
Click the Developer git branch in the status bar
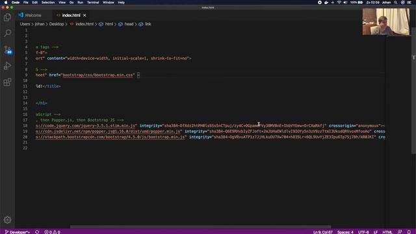(18, 232)
